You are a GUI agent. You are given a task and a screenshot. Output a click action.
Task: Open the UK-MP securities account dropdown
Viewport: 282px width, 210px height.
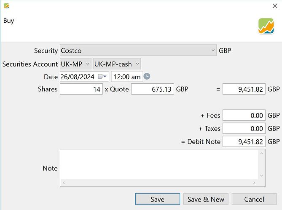[75, 64]
